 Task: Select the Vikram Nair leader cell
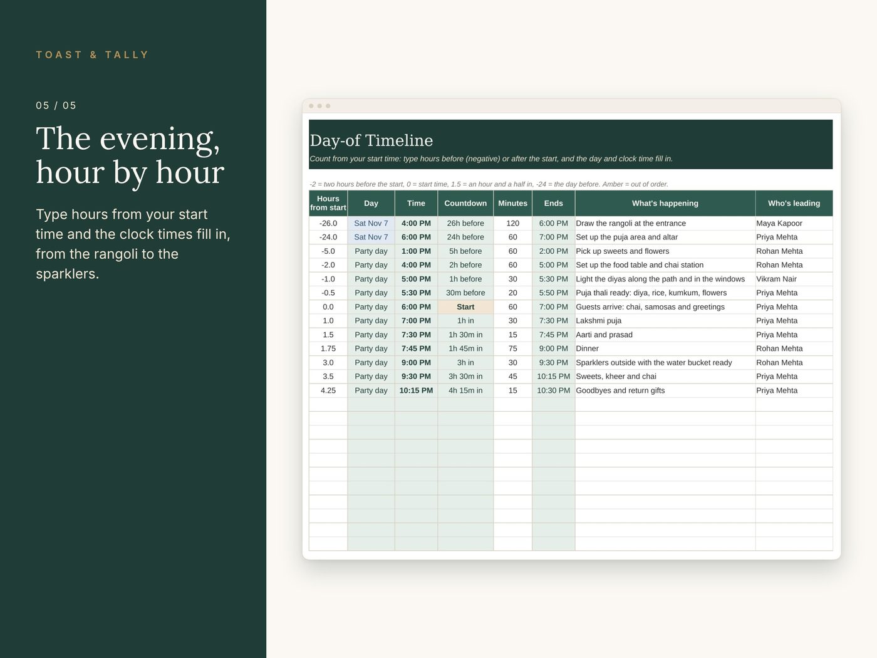point(794,279)
